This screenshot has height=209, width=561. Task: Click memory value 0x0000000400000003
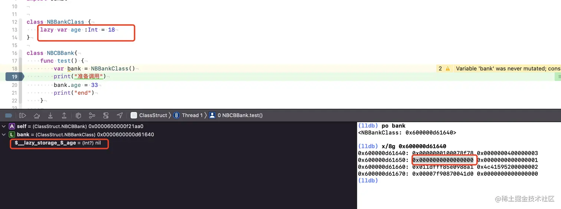click(507, 153)
